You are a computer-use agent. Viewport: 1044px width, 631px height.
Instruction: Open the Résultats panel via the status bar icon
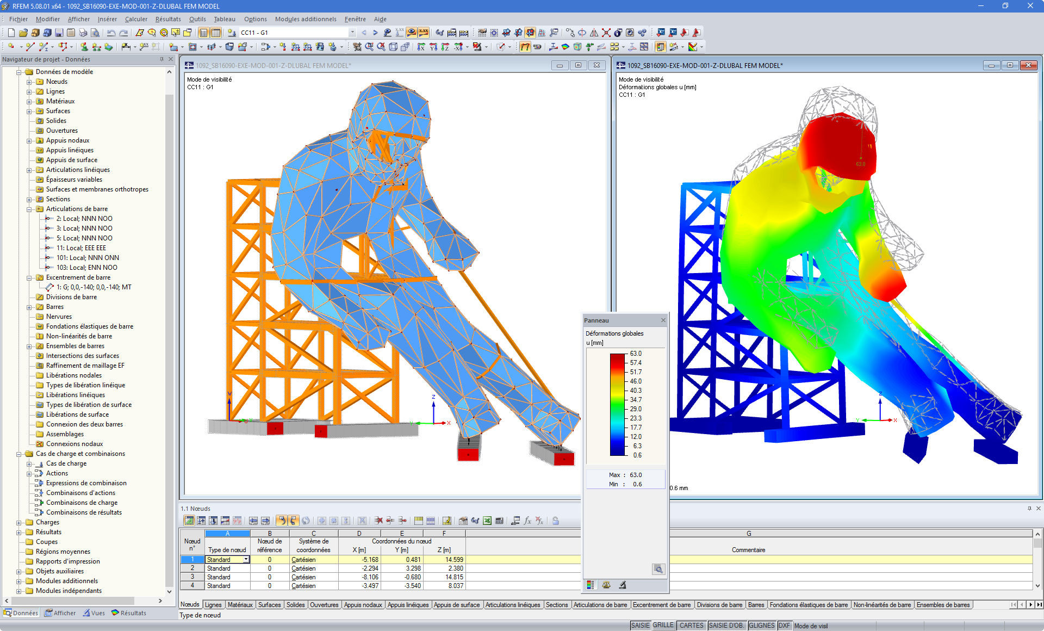(129, 613)
